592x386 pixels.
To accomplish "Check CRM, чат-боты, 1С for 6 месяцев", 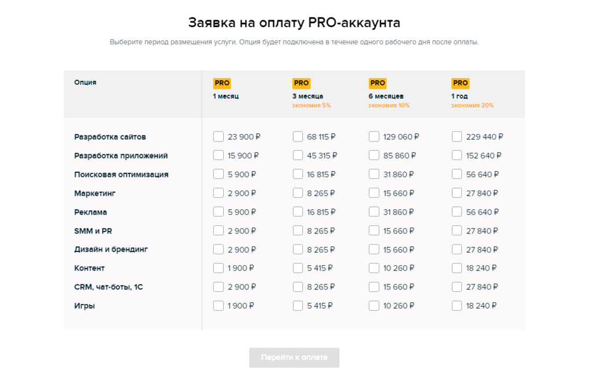I will [374, 287].
